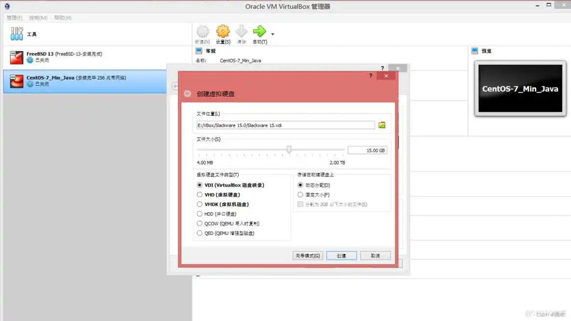Select the VHD (虚拟硬盘) format radio button
The height and width of the screenshot is (321, 571).
200,194
